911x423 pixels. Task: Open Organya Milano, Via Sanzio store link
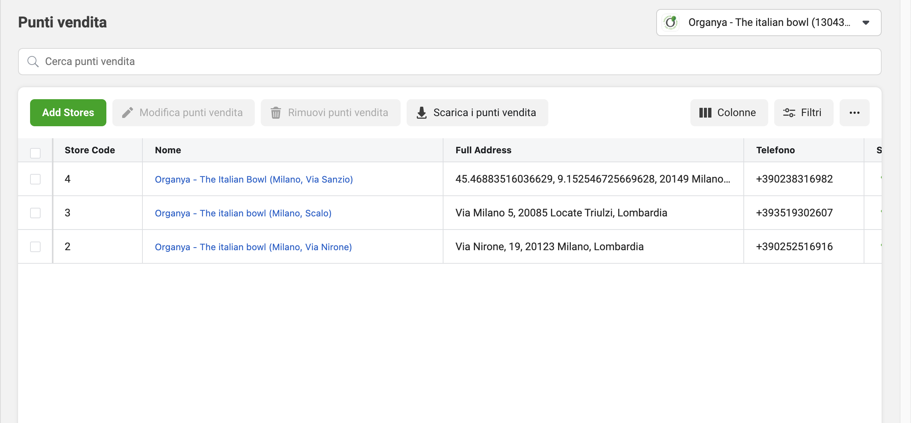pyautogui.click(x=254, y=179)
